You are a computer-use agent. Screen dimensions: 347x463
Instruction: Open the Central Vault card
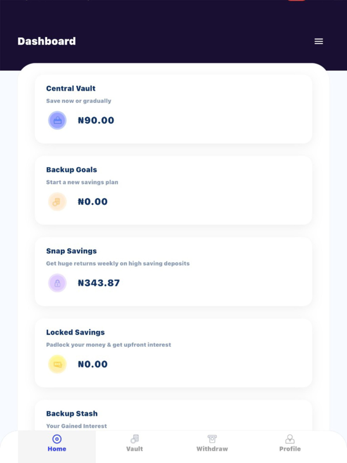click(173, 109)
